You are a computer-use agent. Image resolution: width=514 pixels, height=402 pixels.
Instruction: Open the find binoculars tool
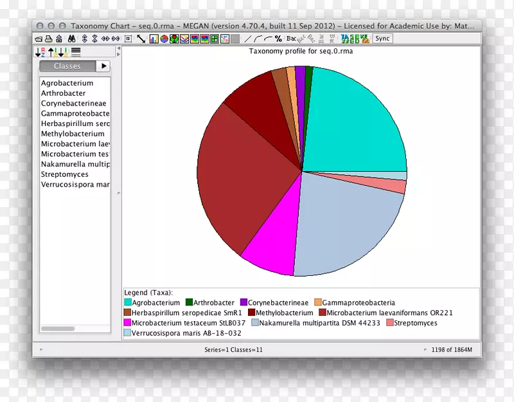(x=72, y=39)
